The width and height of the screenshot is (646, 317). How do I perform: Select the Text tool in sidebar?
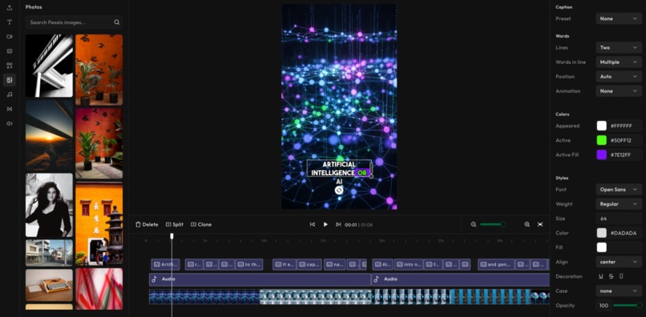click(10, 22)
